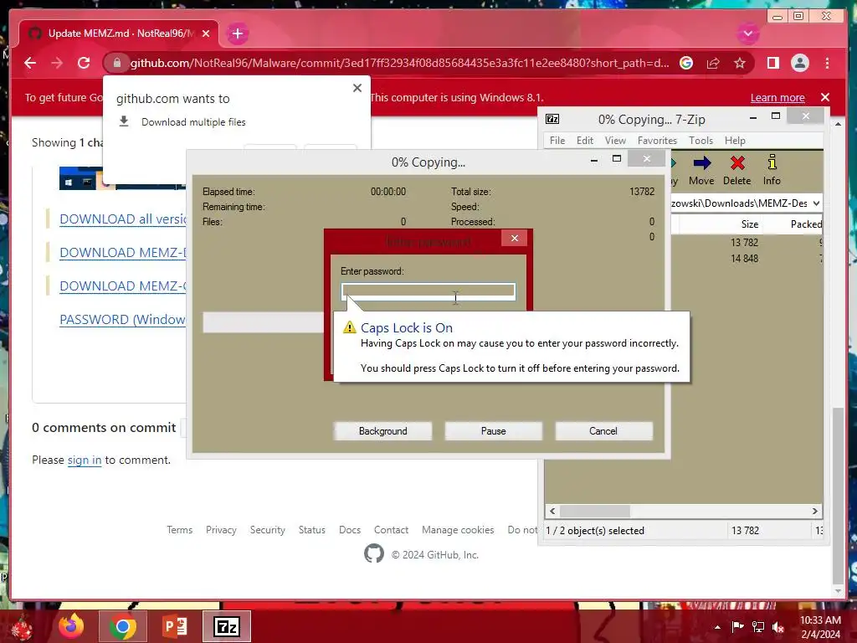Open the tab search dropdown arrow

747,33
